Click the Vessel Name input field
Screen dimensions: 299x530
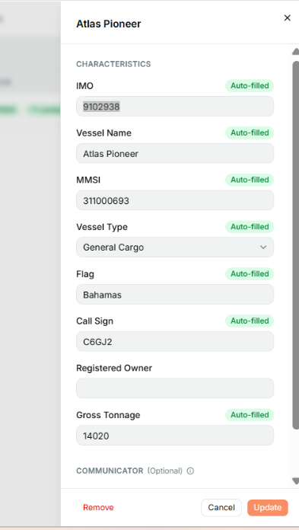tap(175, 154)
